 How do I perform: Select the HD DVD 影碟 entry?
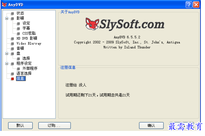click(x=27, y=38)
